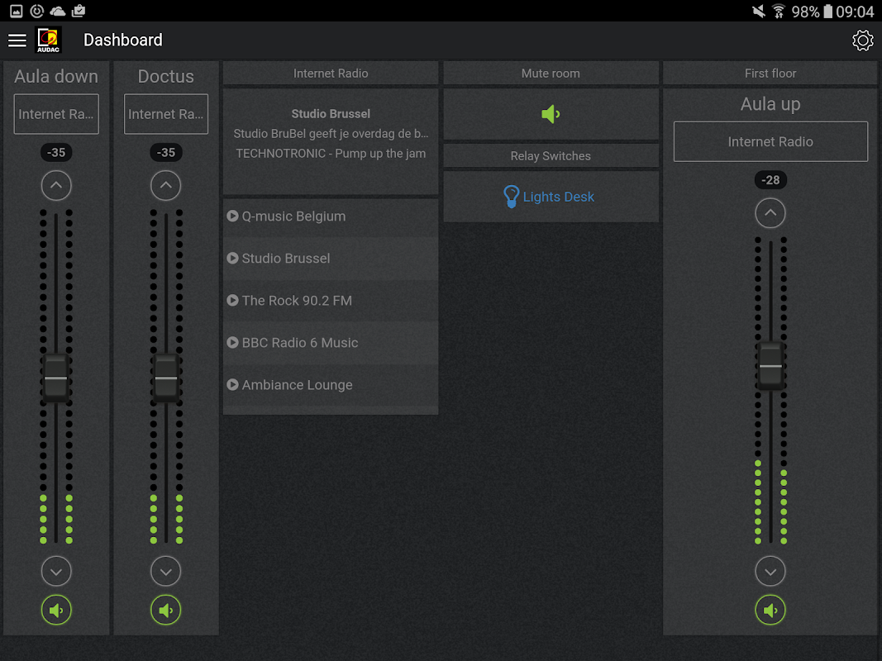Open settings via the gear icon

pyautogui.click(x=862, y=40)
